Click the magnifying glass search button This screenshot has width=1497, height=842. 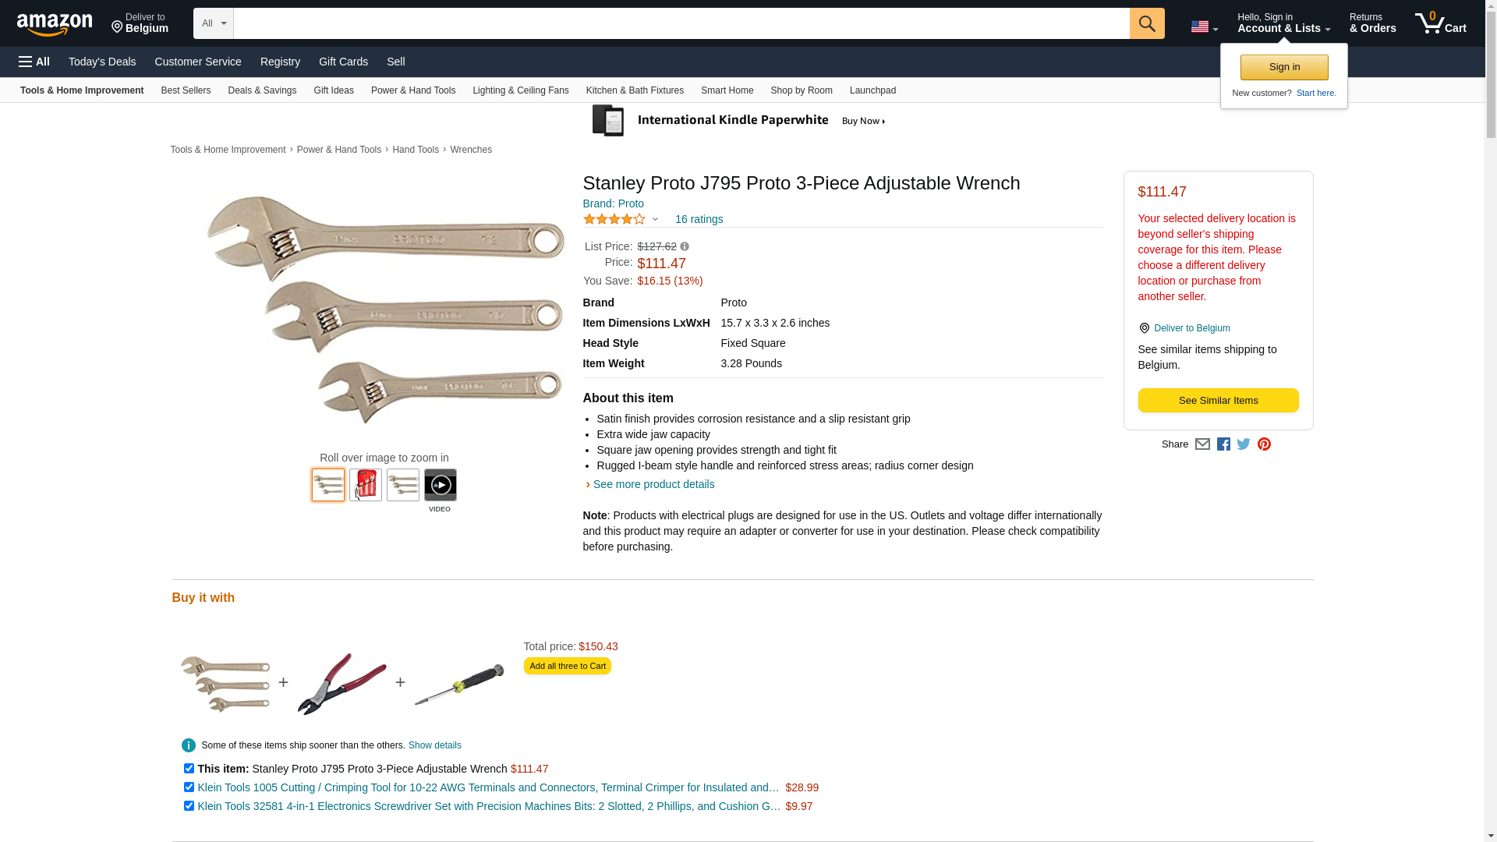coord(1147,23)
